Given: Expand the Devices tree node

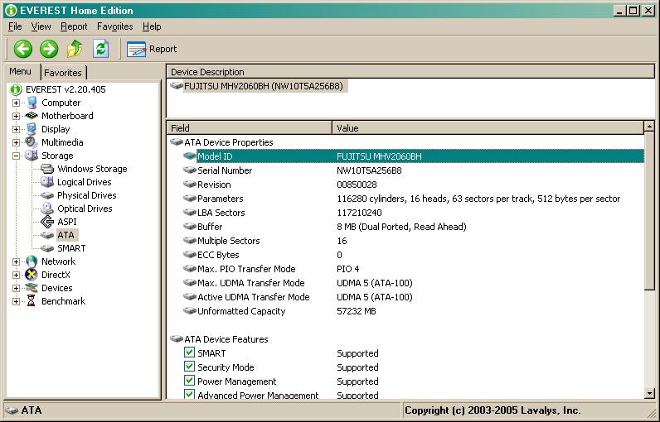Looking at the screenshot, I should [16, 288].
